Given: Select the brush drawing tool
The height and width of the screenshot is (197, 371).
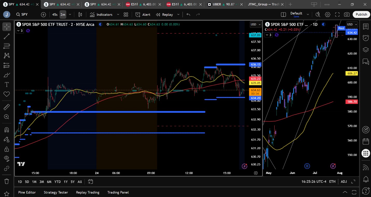Looking at the screenshot, I should tap(7, 75).
